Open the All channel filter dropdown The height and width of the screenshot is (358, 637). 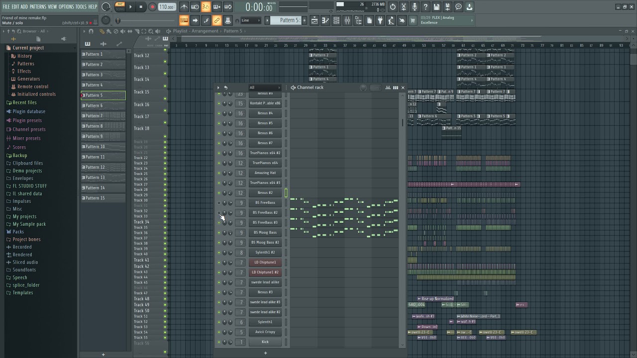click(x=265, y=88)
